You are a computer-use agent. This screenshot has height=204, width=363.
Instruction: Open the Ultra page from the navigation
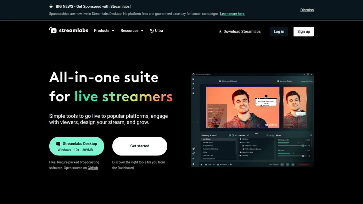156,30
